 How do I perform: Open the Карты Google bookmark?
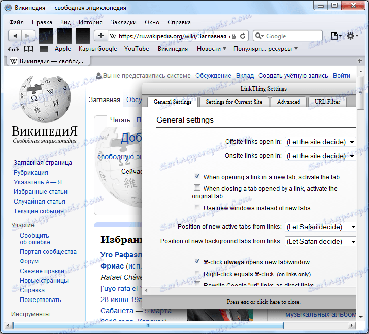(x=97, y=49)
